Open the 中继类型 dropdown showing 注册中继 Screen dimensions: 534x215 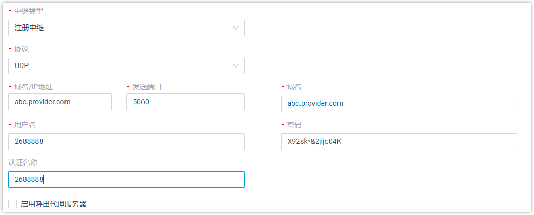point(120,28)
